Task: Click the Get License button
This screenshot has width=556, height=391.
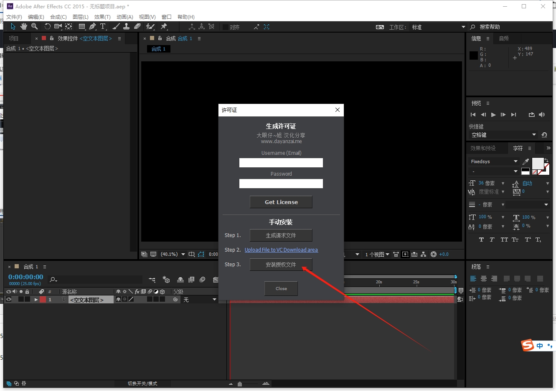Action: (281, 202)
